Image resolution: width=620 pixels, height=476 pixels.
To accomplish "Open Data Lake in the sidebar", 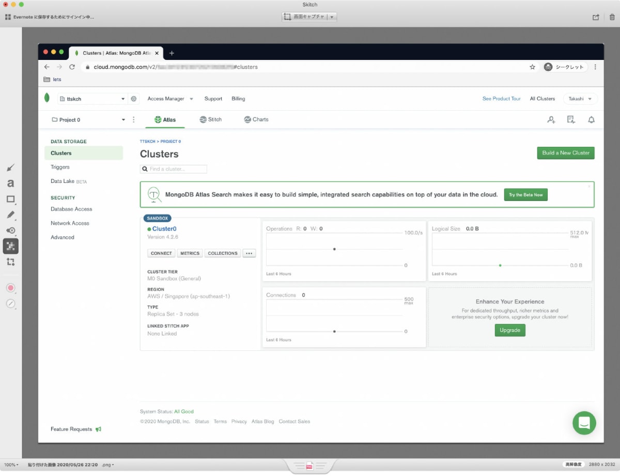I will pyautogui.click(x=69, y=181).
